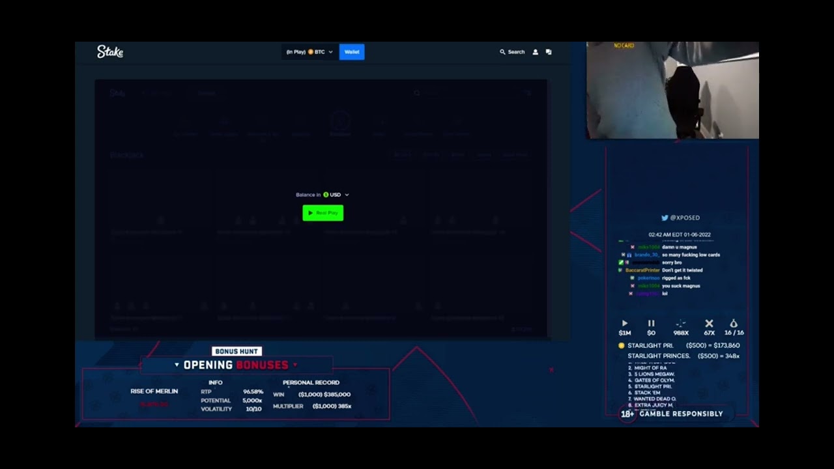This screenshot has height=469, width=834.
Task: Click list entry 6. STACK 'EM
Action: pos(645,393)
